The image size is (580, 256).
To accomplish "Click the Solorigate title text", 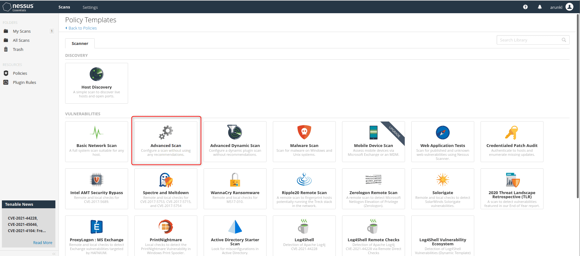I will click(x=443, y=193).
